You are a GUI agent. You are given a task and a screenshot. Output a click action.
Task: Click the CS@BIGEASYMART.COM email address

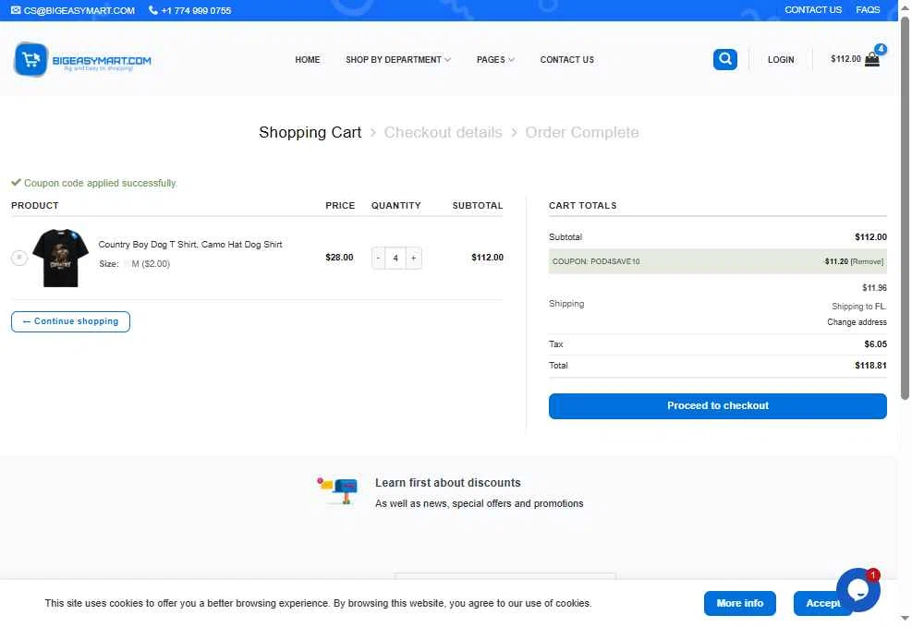79,10
